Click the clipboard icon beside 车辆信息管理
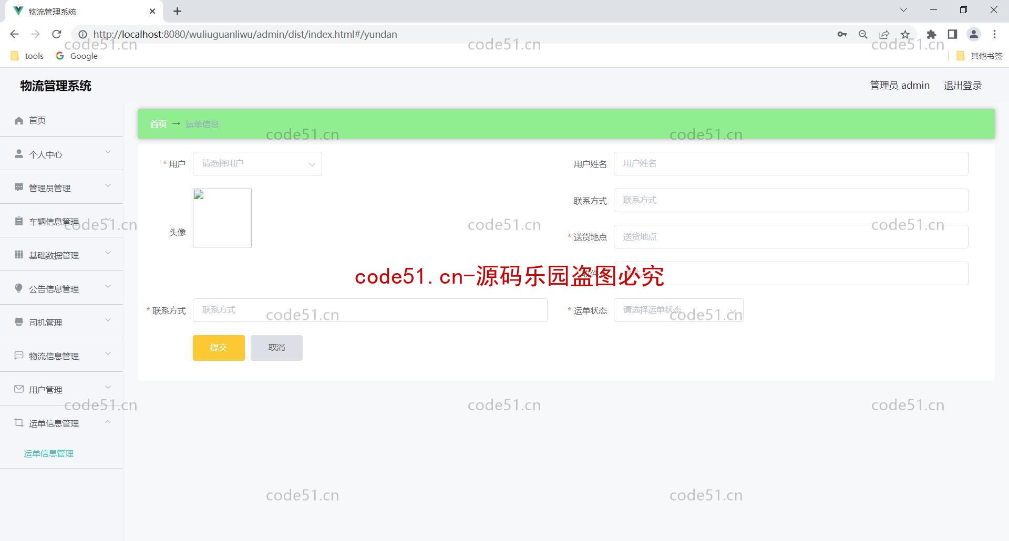Screen dimensions: 1009x541 pyautogui.click(x=19, y=221)
